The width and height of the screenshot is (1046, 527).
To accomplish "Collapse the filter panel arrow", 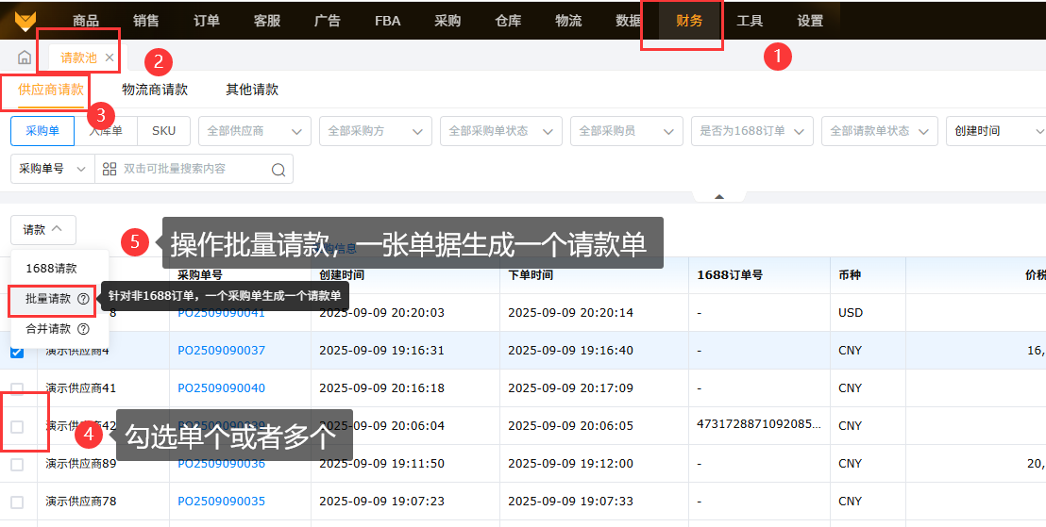I will pos(719,197).
